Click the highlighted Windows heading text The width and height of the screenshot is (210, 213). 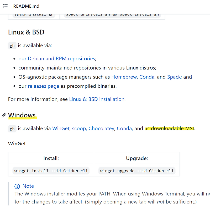pos(22,115)
